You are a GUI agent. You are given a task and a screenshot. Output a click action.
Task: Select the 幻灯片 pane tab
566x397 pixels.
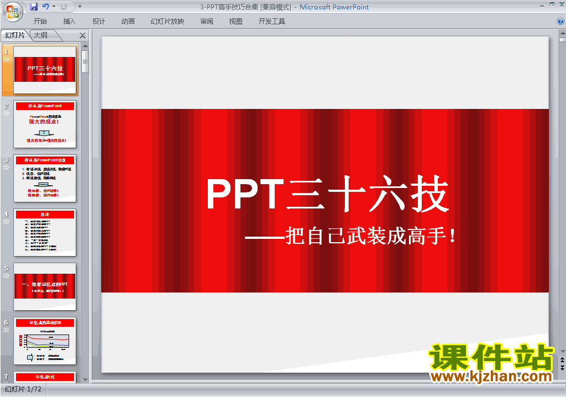pyautogui.click(x=15, y=35)
